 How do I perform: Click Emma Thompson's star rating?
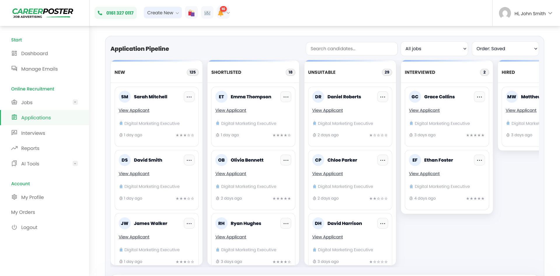[282, 135]
